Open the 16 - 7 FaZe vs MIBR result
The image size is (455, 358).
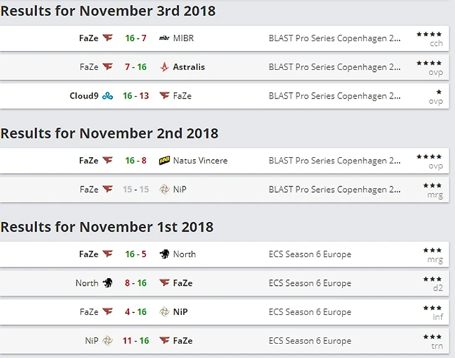(135, 38)
